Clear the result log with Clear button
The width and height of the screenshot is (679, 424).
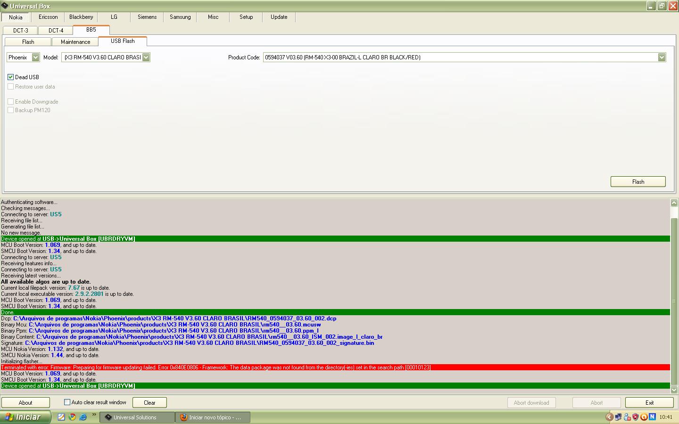[149, 403]
